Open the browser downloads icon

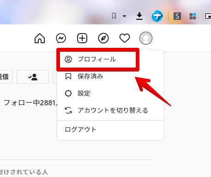139,16
